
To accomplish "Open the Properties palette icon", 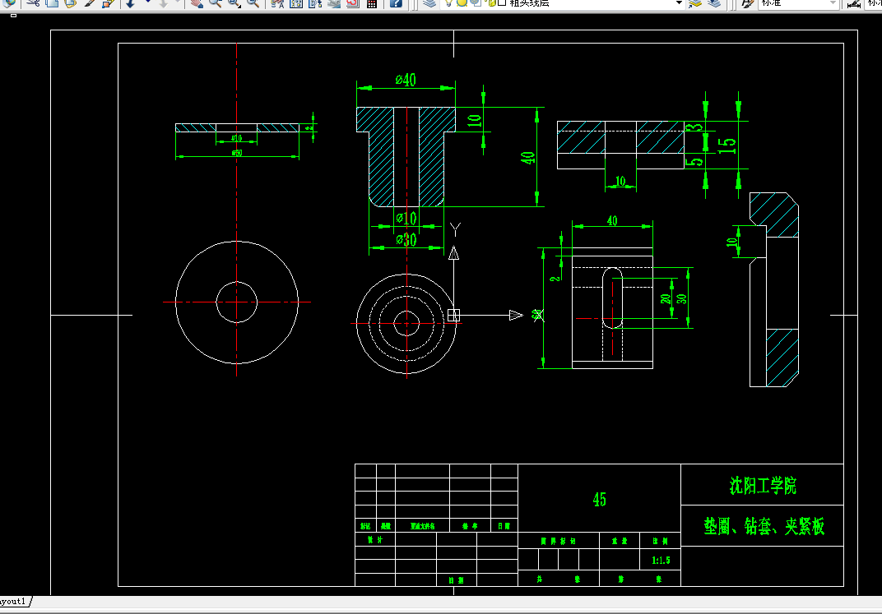I will click(277, 2).
